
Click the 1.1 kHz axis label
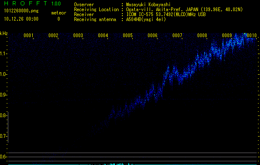pos(3,54)
